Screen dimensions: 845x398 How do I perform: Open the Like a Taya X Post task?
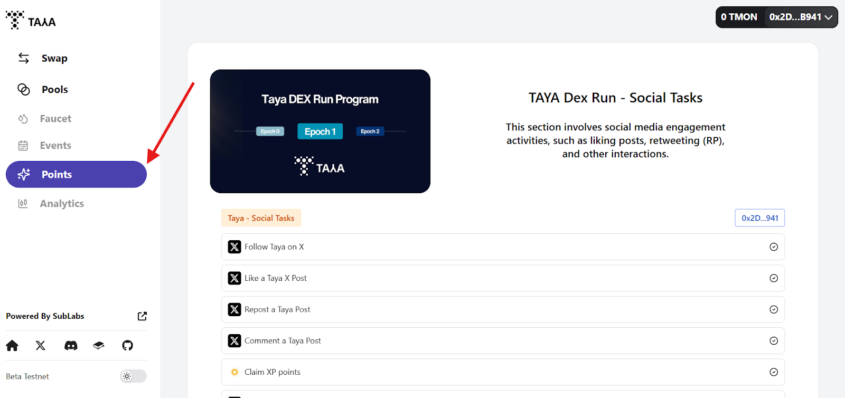point(503,278)
